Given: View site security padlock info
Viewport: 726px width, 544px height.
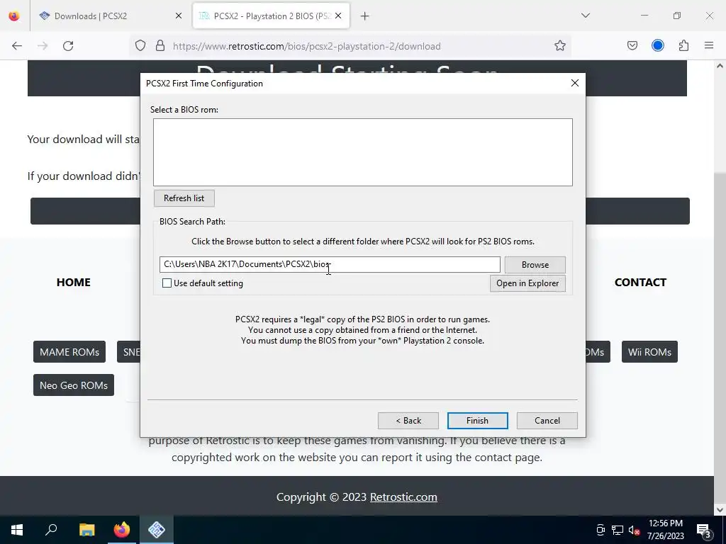Looking at the screenshot, I should (x=160, y=46).
